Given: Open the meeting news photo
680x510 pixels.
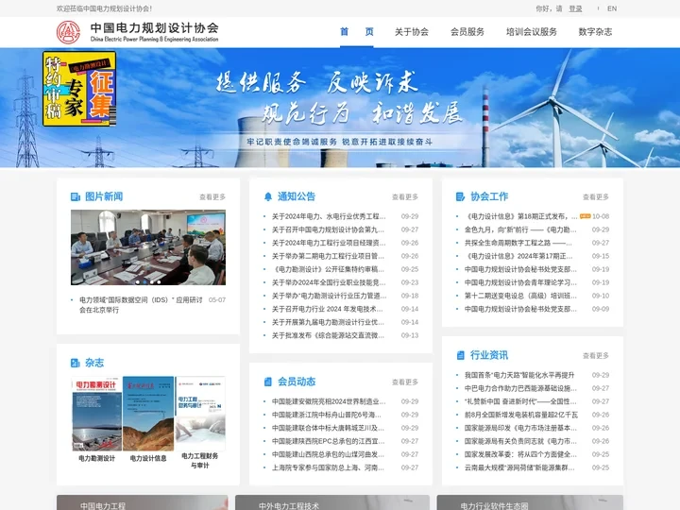Looking at the screenshot, I should (148, 247).
